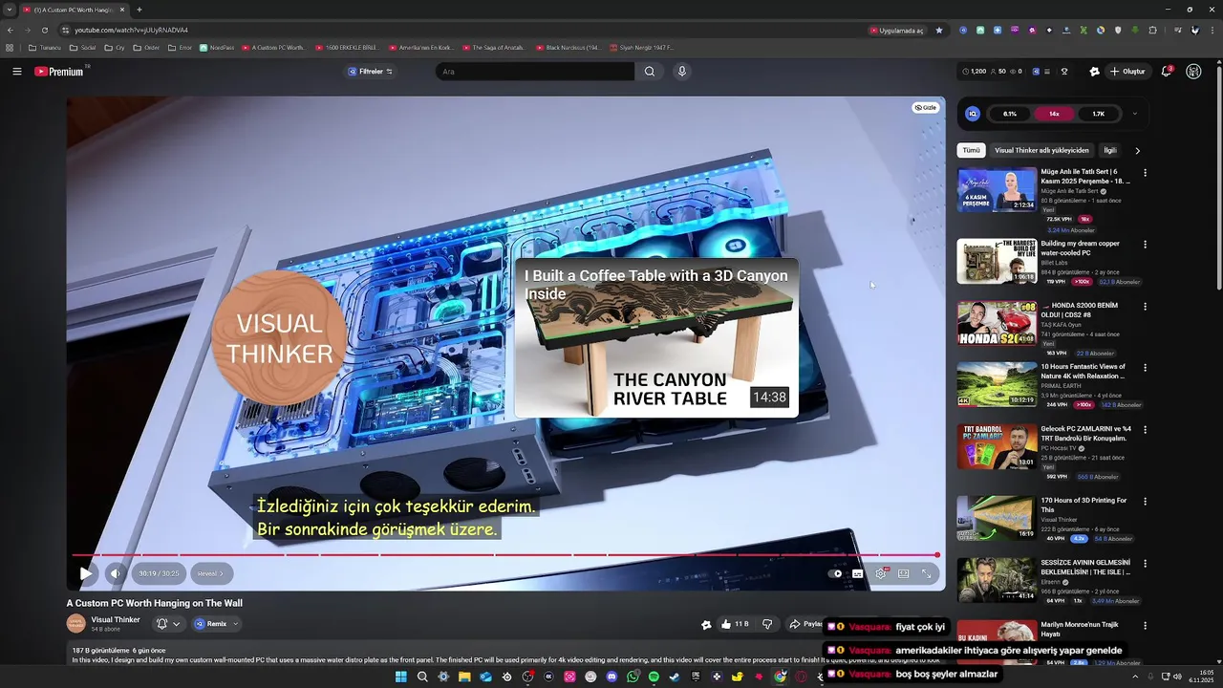This screenshot has width=1223, height=688.
Task: Expand the vidIQ stats panel chevron
Action: click(1134, 114)
